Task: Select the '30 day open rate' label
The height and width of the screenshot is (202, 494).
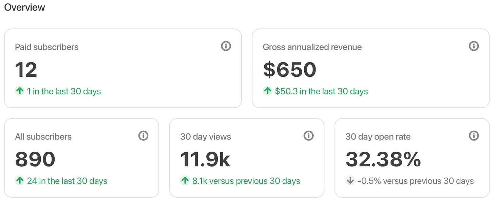Action: click(378, 137)
